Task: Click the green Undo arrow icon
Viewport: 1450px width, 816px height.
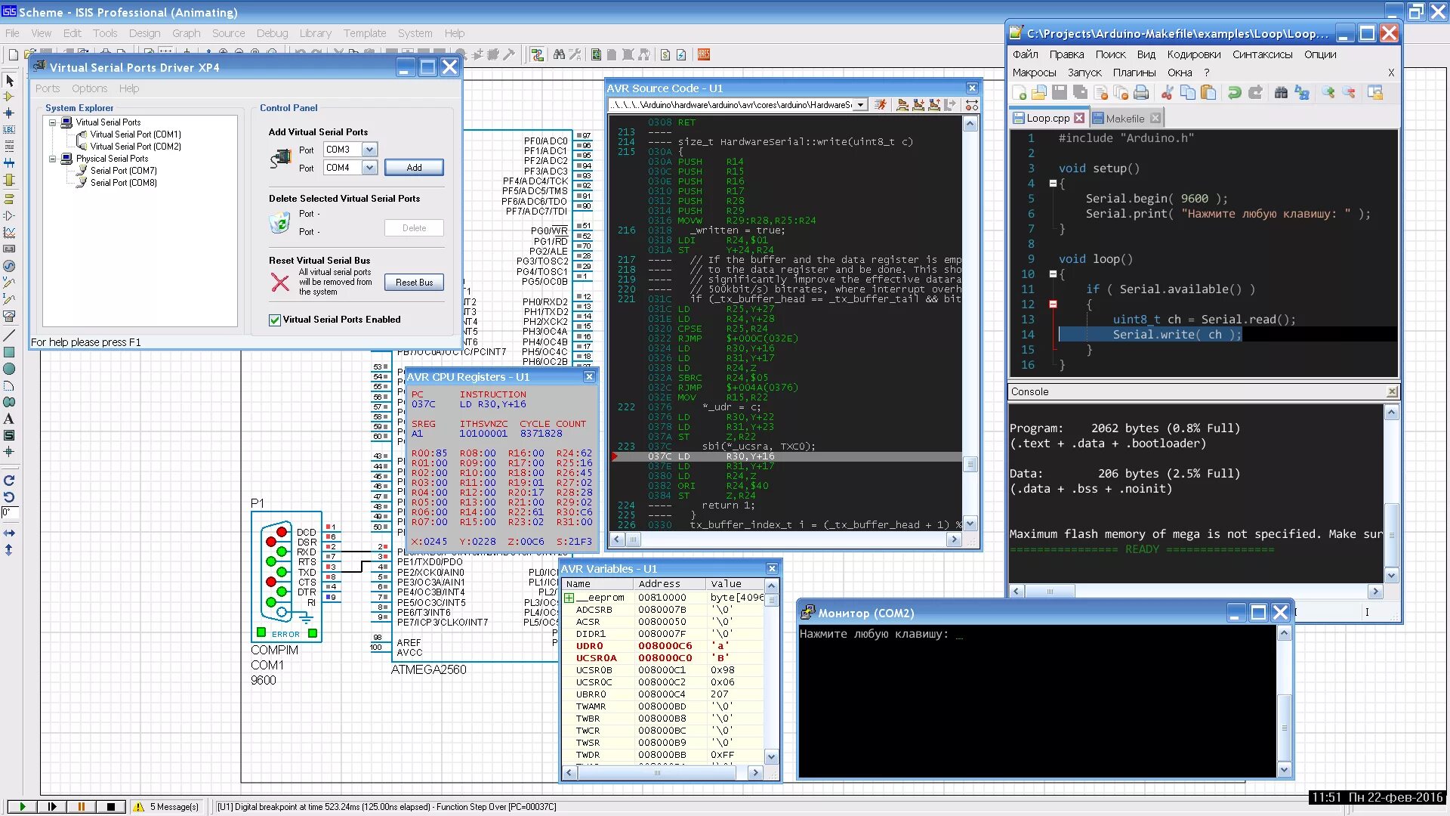Action: 1234,93
